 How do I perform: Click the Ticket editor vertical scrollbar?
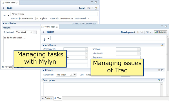167,54
